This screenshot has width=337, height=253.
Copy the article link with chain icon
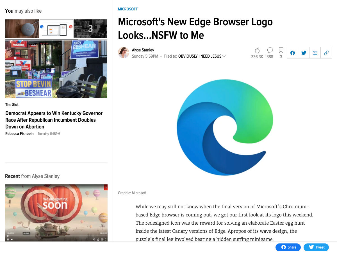(326, 53)
